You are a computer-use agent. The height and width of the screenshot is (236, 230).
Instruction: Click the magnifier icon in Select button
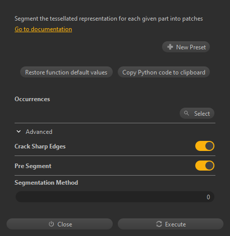(186, 113)
